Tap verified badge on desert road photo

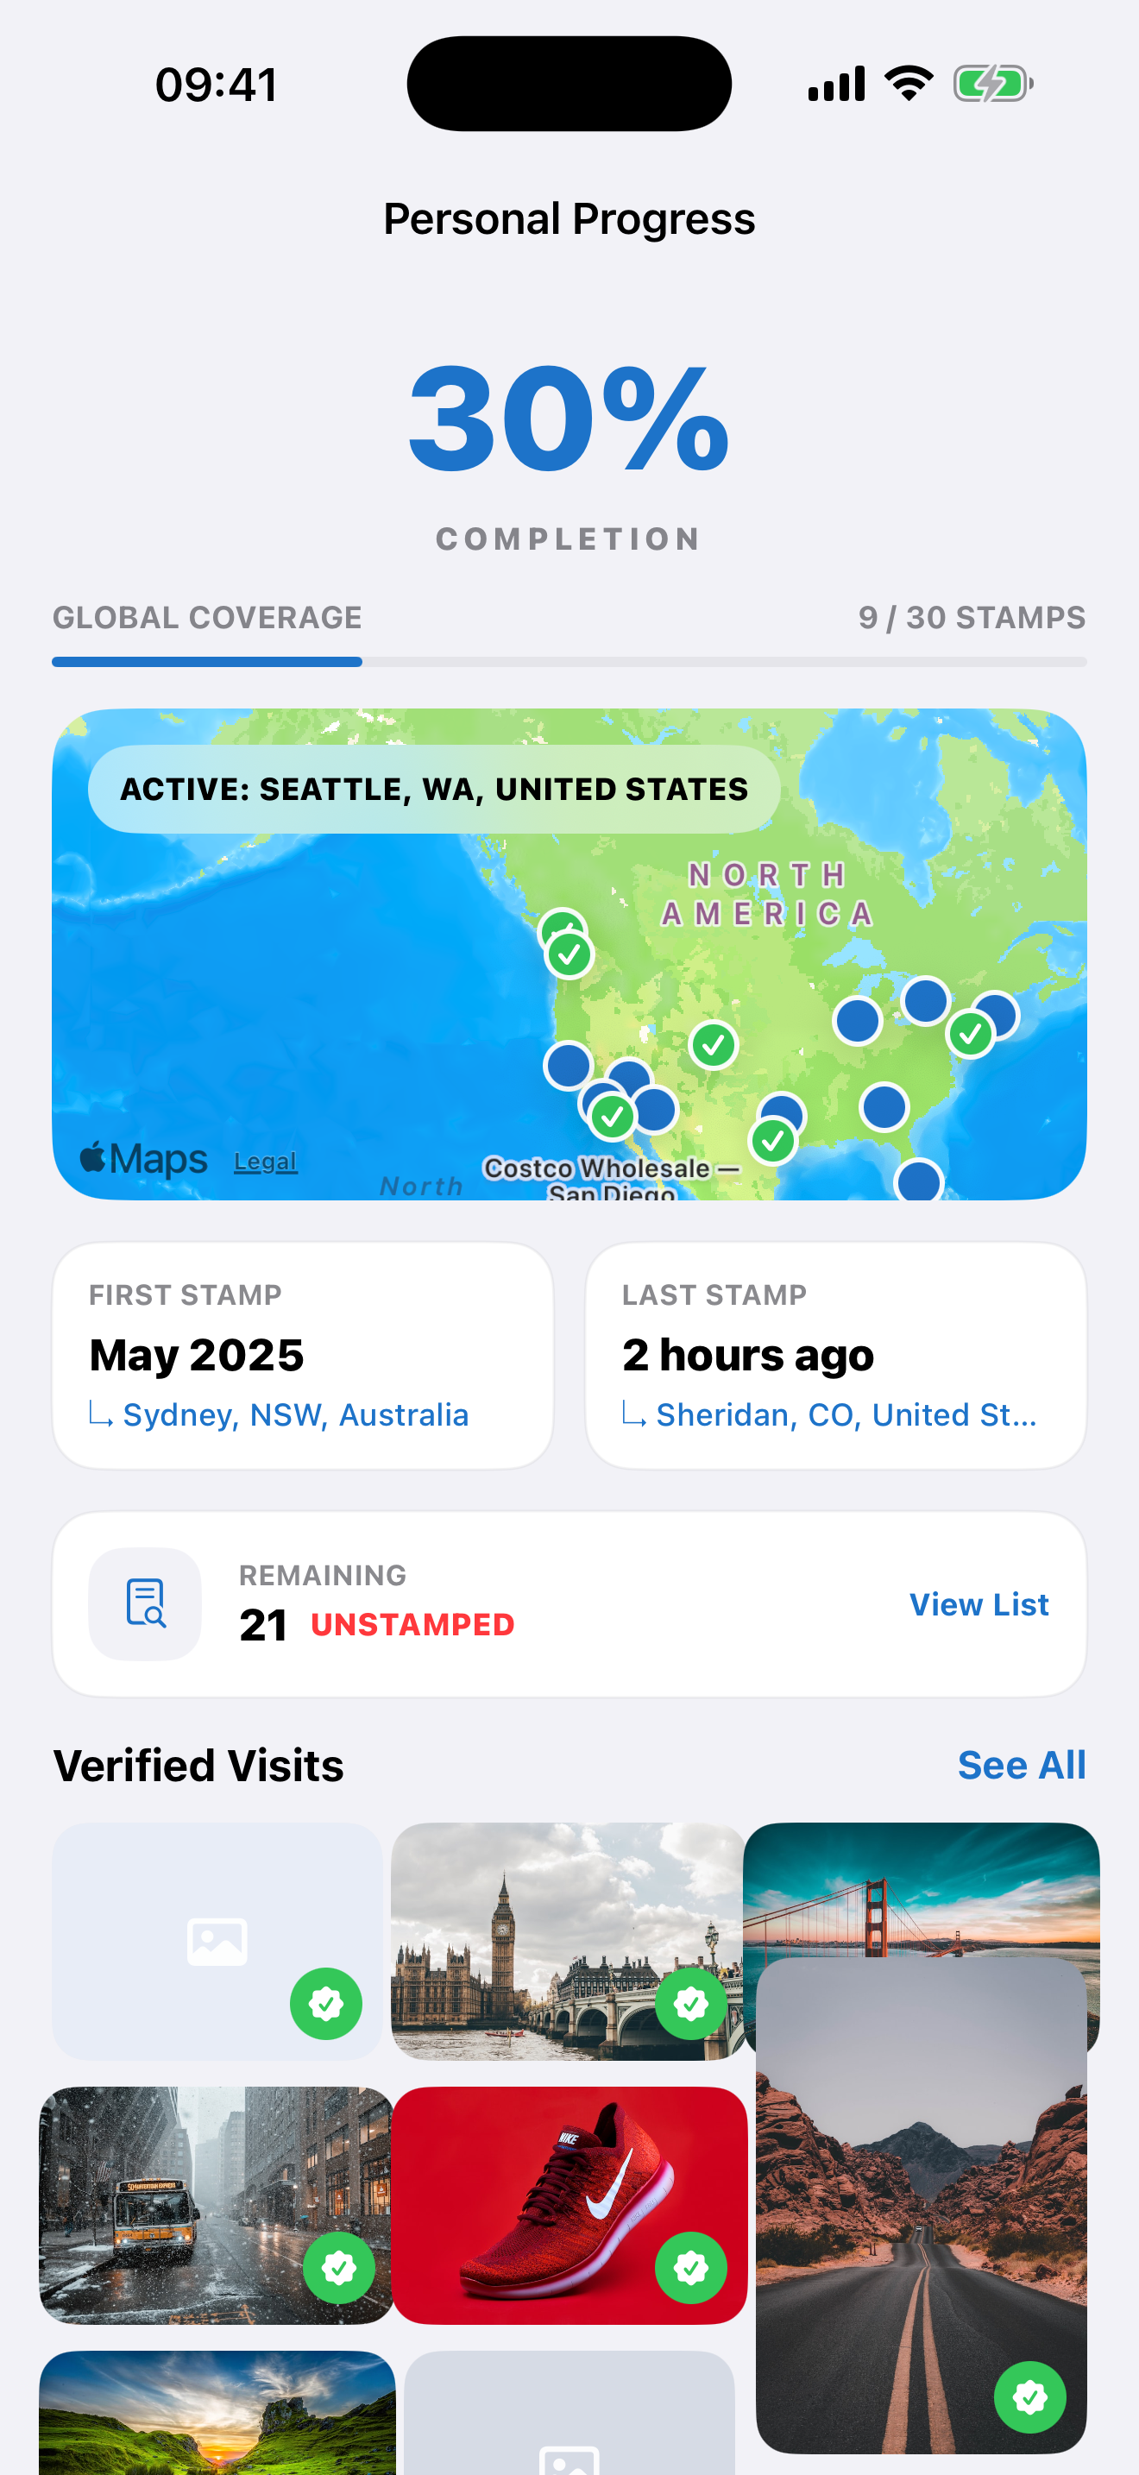(x=1029, y=2397)
